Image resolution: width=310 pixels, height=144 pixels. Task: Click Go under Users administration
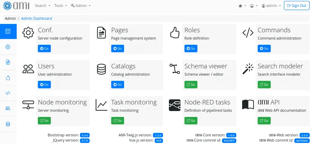(44, 84)
